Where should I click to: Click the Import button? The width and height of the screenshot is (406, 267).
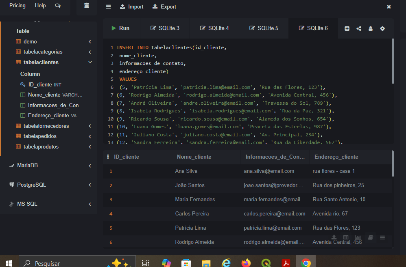(132, 7)
